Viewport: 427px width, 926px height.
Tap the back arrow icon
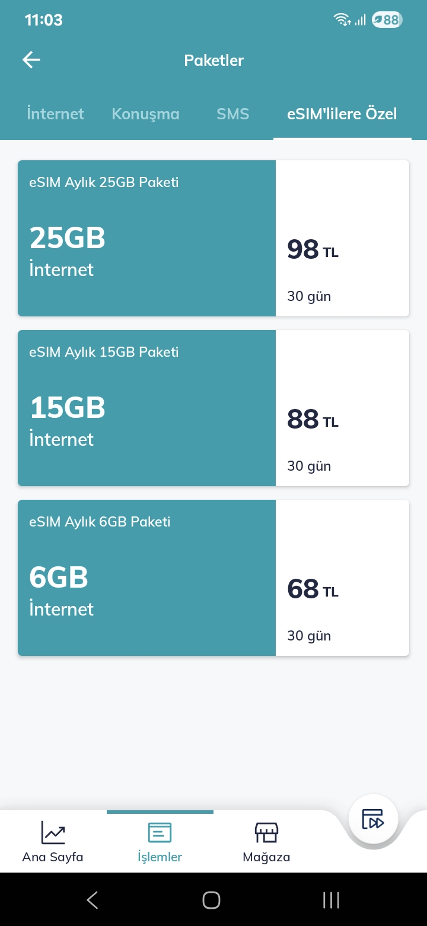point(31,60)
